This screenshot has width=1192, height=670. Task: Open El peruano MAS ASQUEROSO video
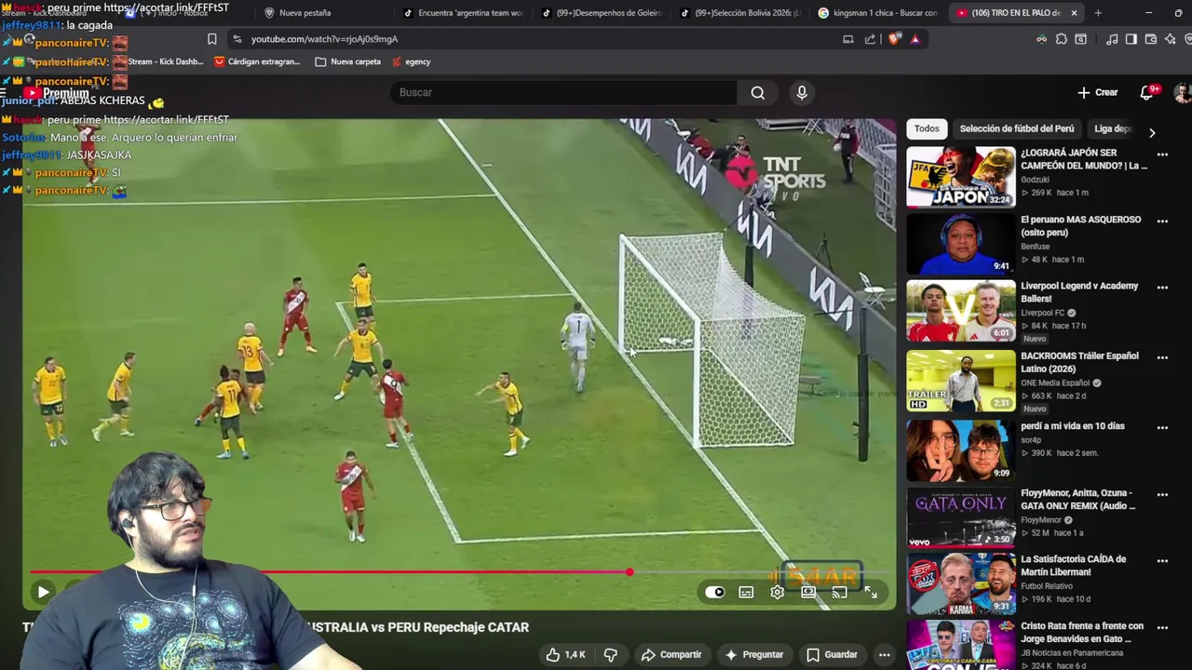[1080, 225]
